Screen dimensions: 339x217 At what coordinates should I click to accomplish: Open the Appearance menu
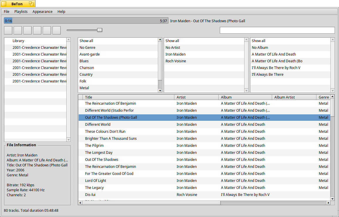click(x=42, y=12)
